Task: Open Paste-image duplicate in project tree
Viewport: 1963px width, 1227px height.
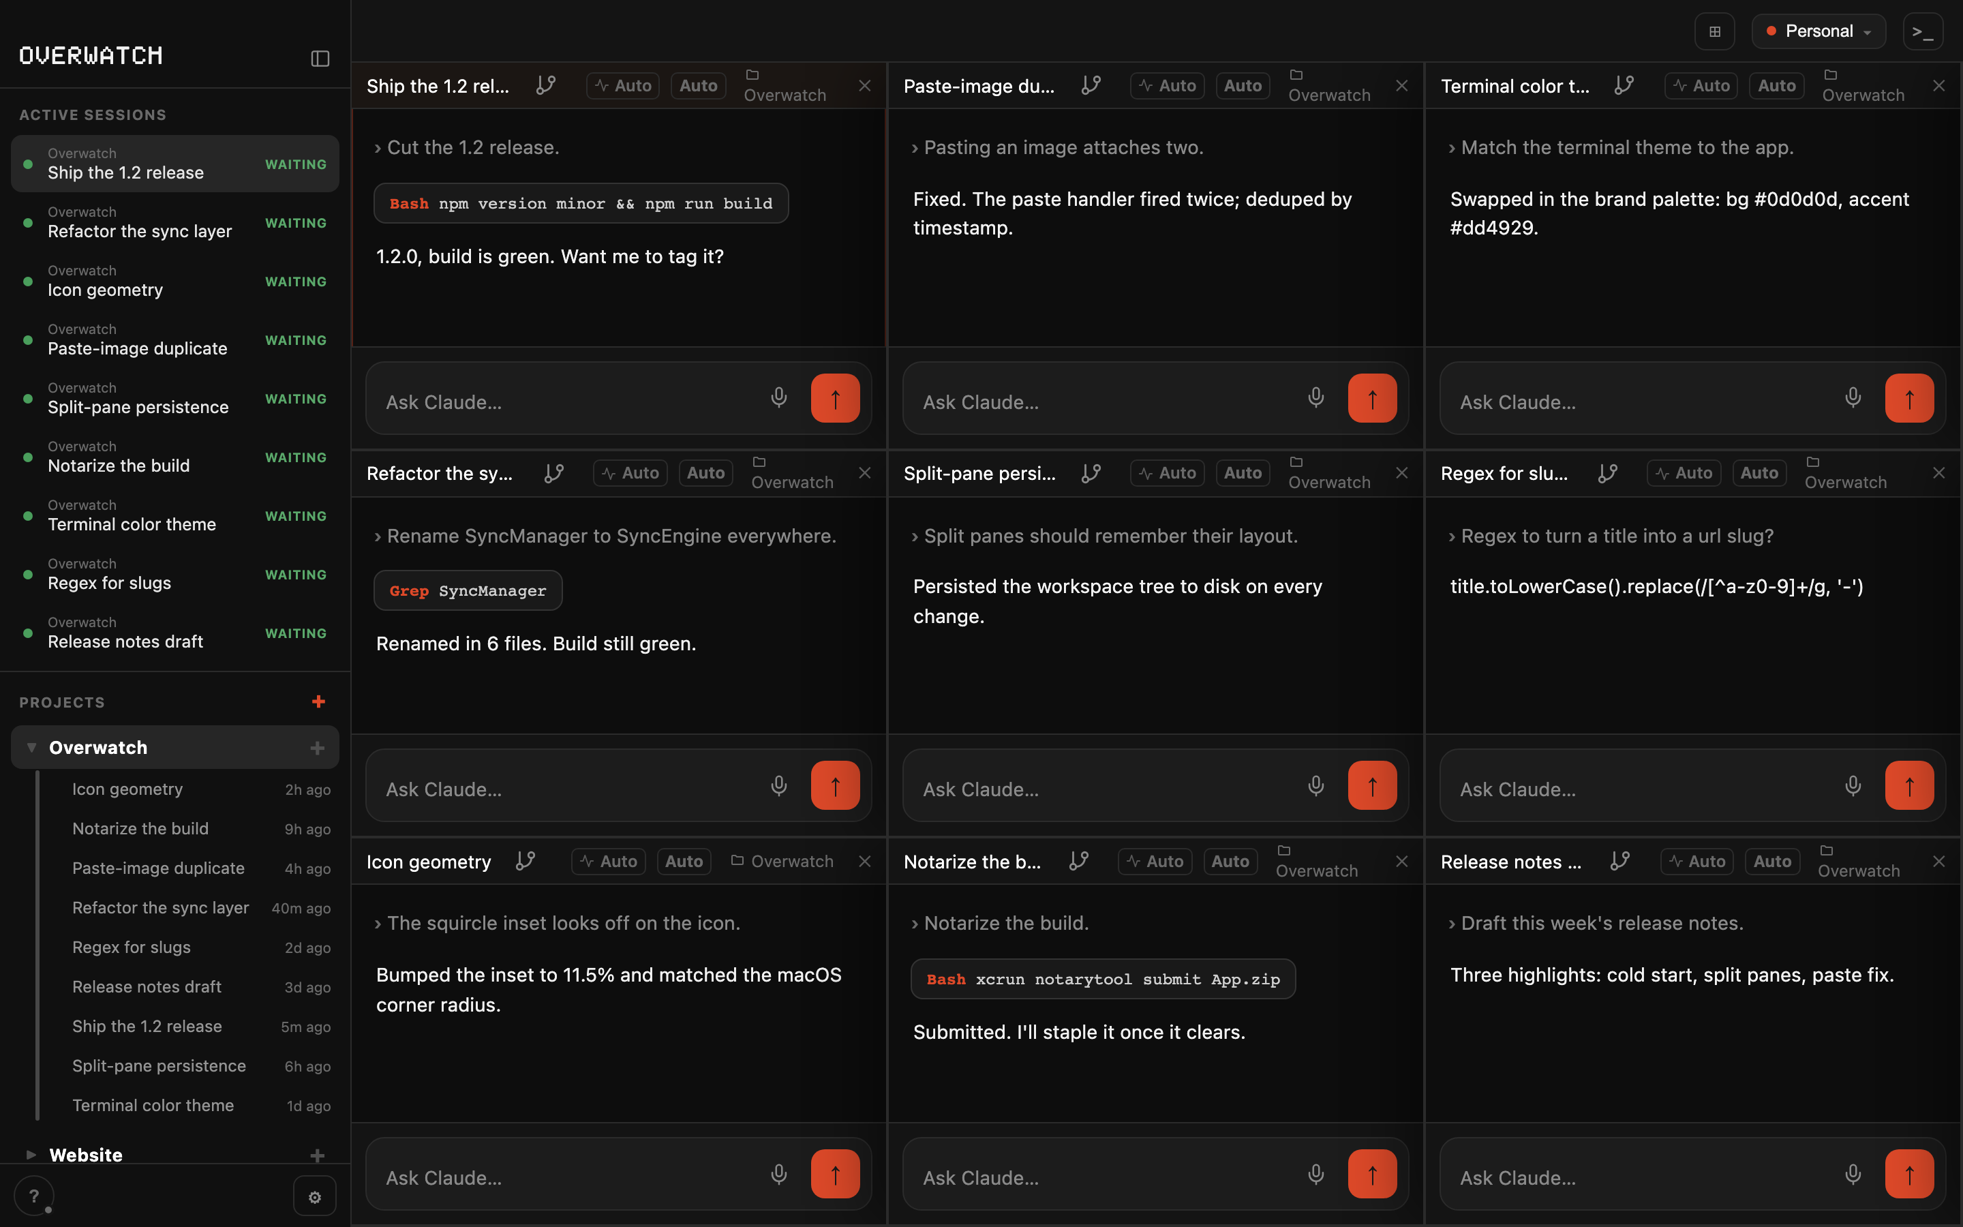Action: coord(191,868)
